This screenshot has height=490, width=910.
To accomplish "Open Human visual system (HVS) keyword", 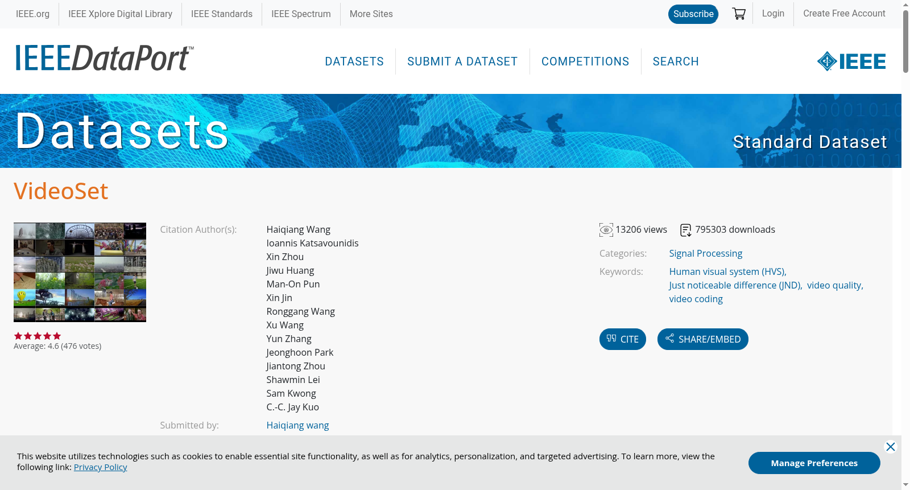I will tap(727, 271).
